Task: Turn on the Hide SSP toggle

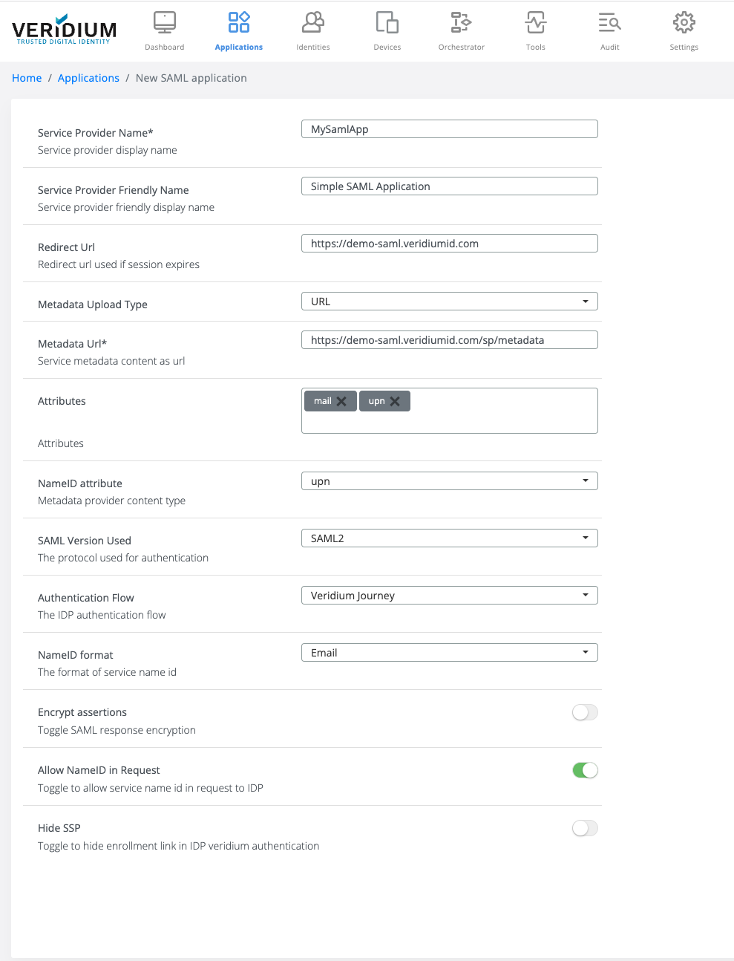Action: tap(585, 828)
